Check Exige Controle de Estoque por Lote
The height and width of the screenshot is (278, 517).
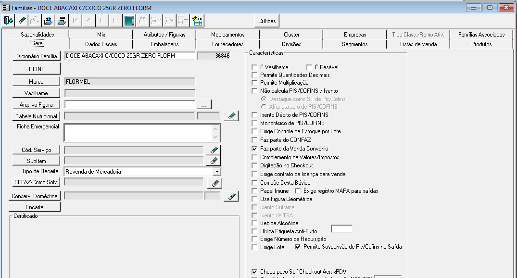(254, 131)
